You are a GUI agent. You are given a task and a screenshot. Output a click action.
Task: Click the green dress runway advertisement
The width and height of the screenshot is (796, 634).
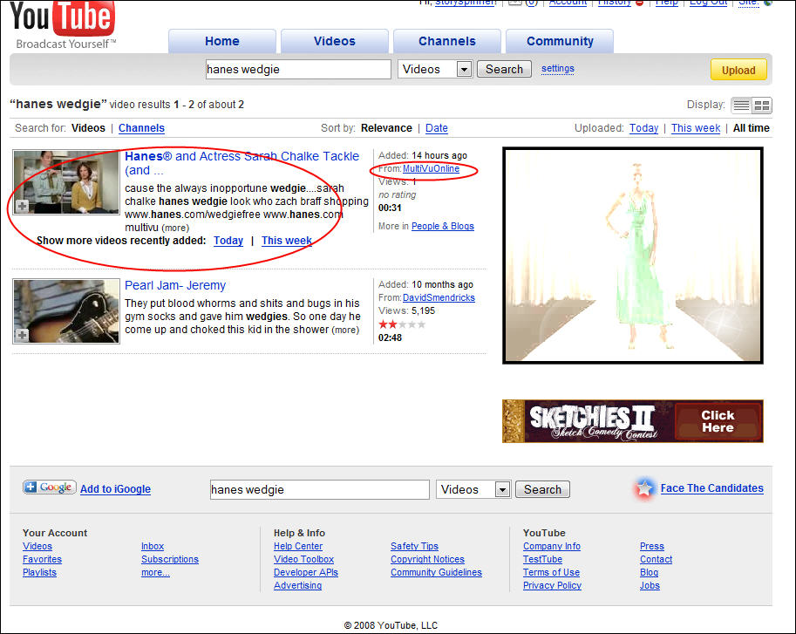click(x=633, y=256)
